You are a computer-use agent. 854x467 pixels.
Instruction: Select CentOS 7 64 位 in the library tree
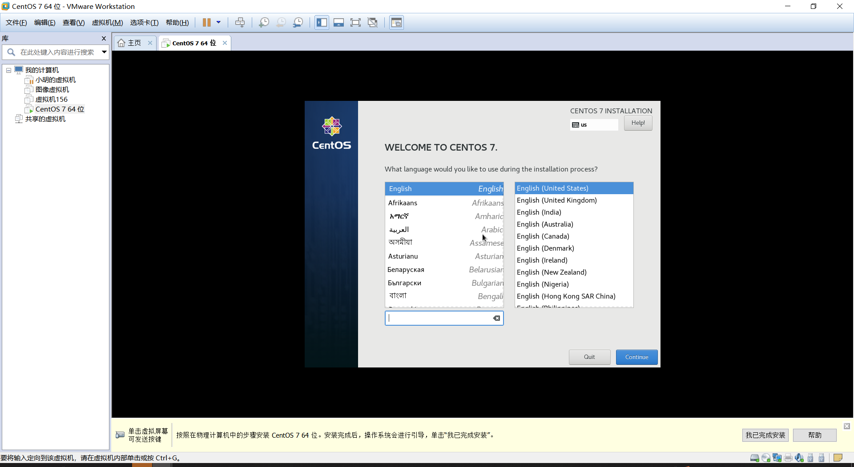click(x=60, y=109)
